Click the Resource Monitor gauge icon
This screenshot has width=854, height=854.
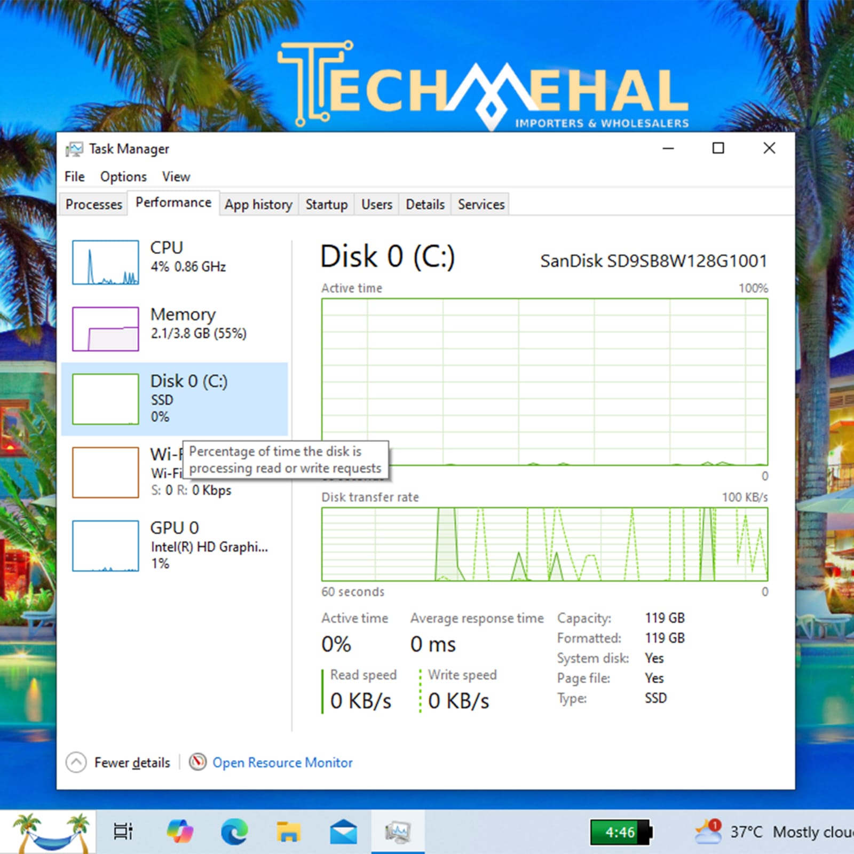coord(197,762)
